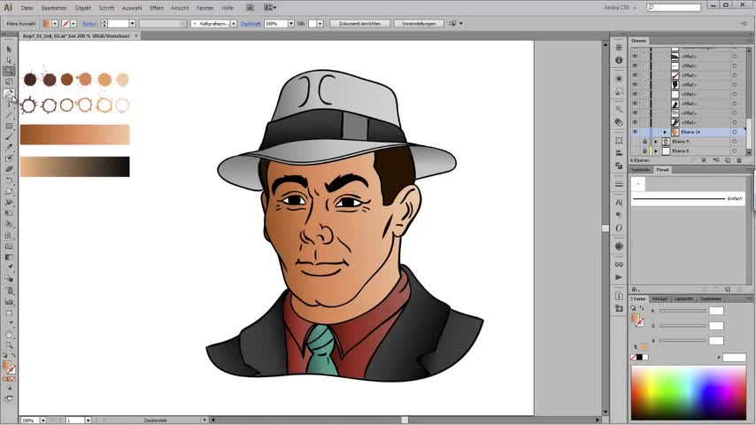Expand the Ebene 14 layer
This screenshot has width=756, height=425.
[665, 132]
